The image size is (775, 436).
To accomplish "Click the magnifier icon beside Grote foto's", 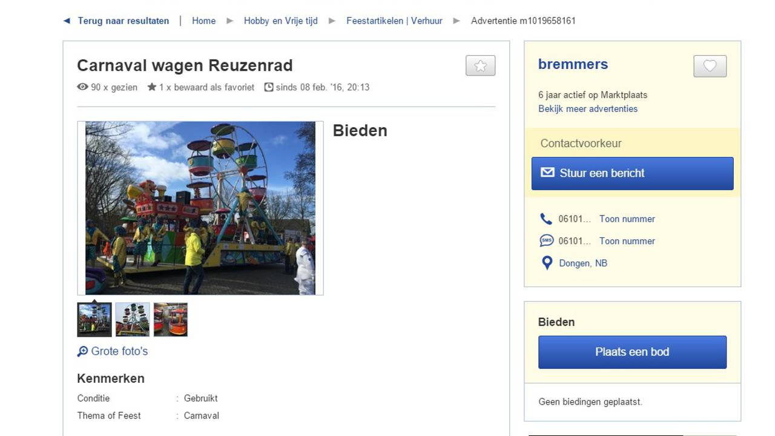I will pyautogui.click(x=82, y=351).
